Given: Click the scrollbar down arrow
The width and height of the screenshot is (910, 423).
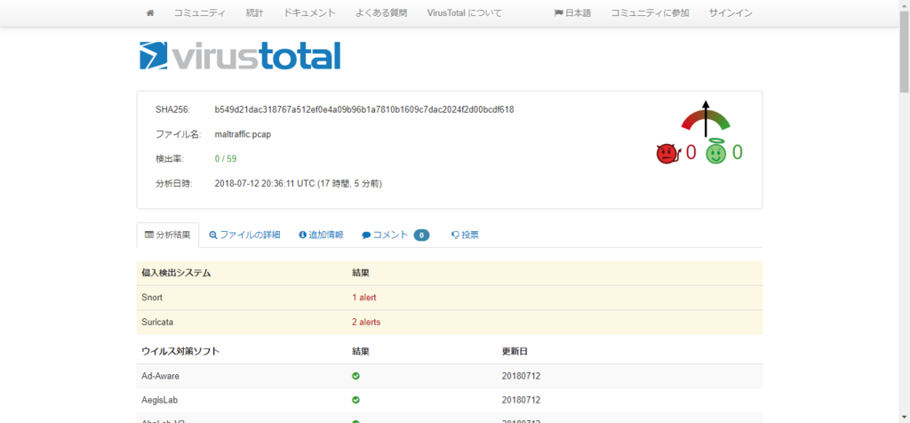Looking at the screenshot, I should click(x=904, y=417).
